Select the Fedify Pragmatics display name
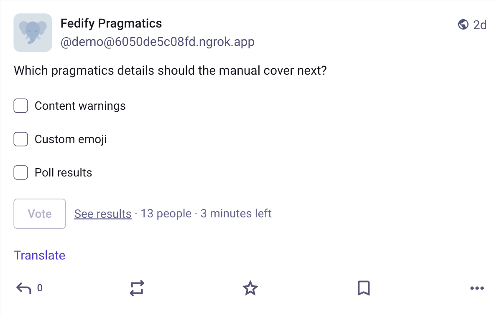 [x=111, y=23]
